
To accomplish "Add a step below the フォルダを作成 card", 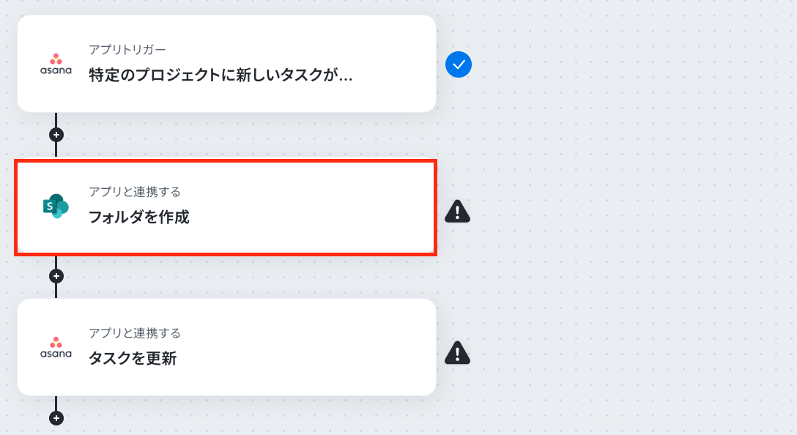I will click(56, 276).
